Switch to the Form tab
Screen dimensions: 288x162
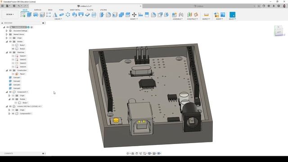point(61,10)
